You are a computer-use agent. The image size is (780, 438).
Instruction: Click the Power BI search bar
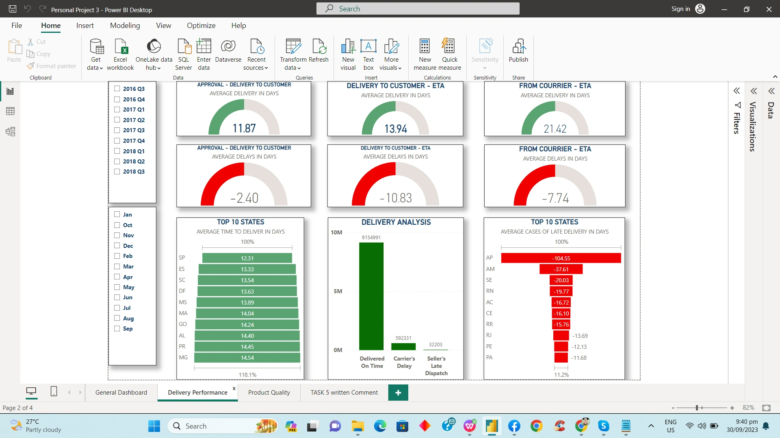coord(418,9)
